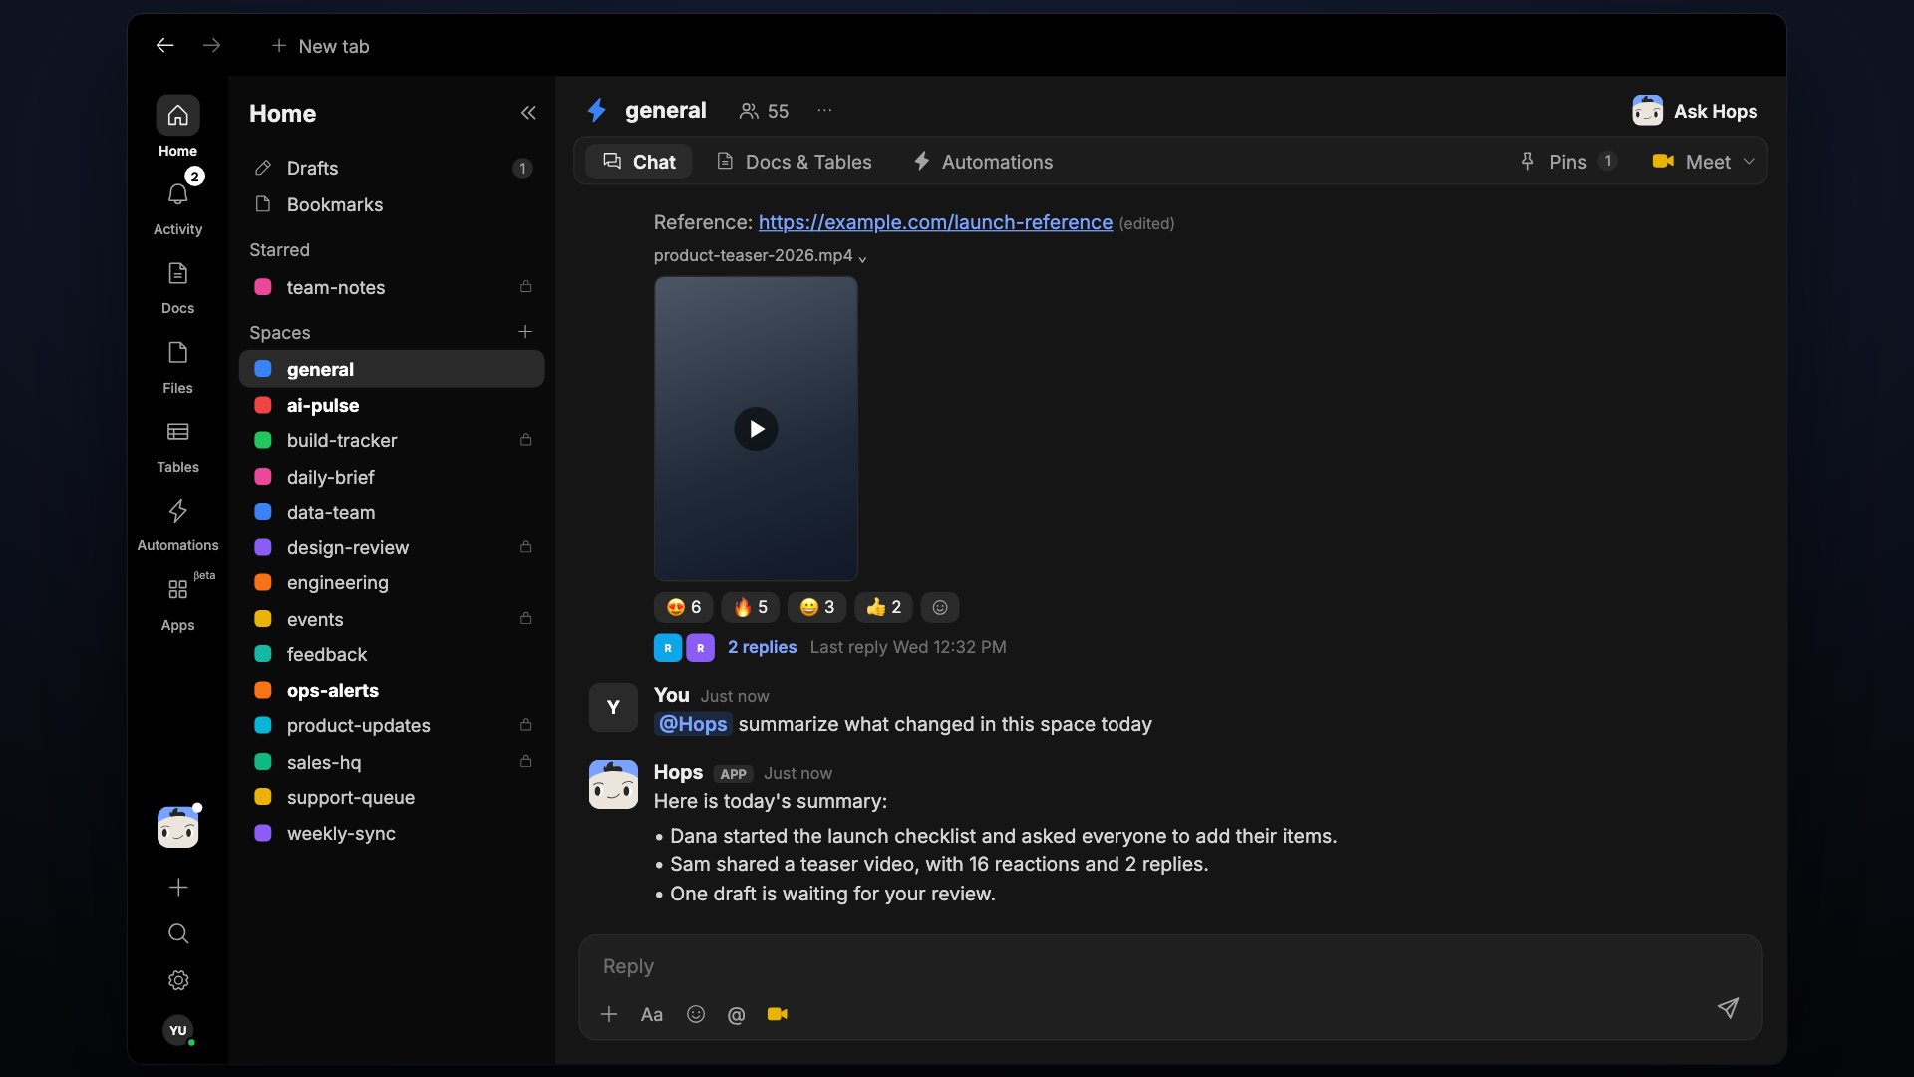
Task: Play the product teaser video
Action: [x=756, y=429]
